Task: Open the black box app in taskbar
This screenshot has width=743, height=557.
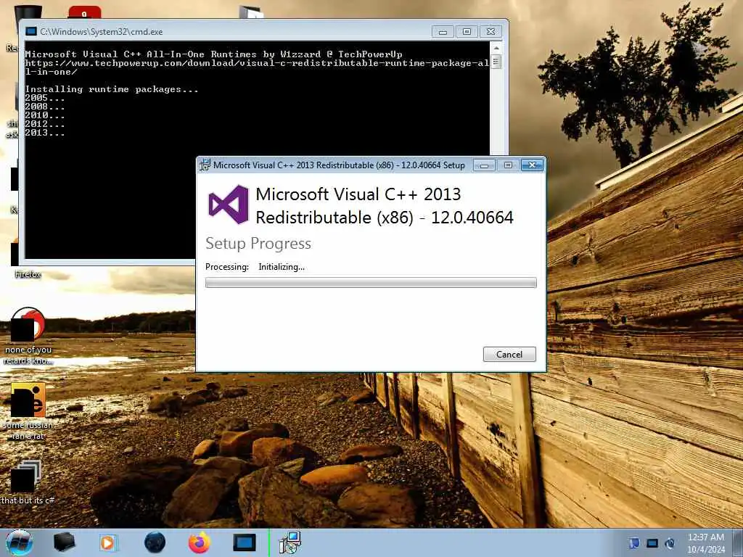Action: click(64, 542)
